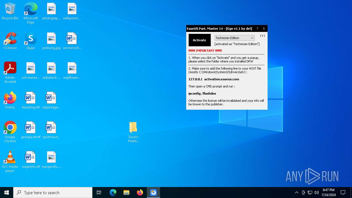Open the Google Chrome desktop shortcut

click(x=10, y=132)
